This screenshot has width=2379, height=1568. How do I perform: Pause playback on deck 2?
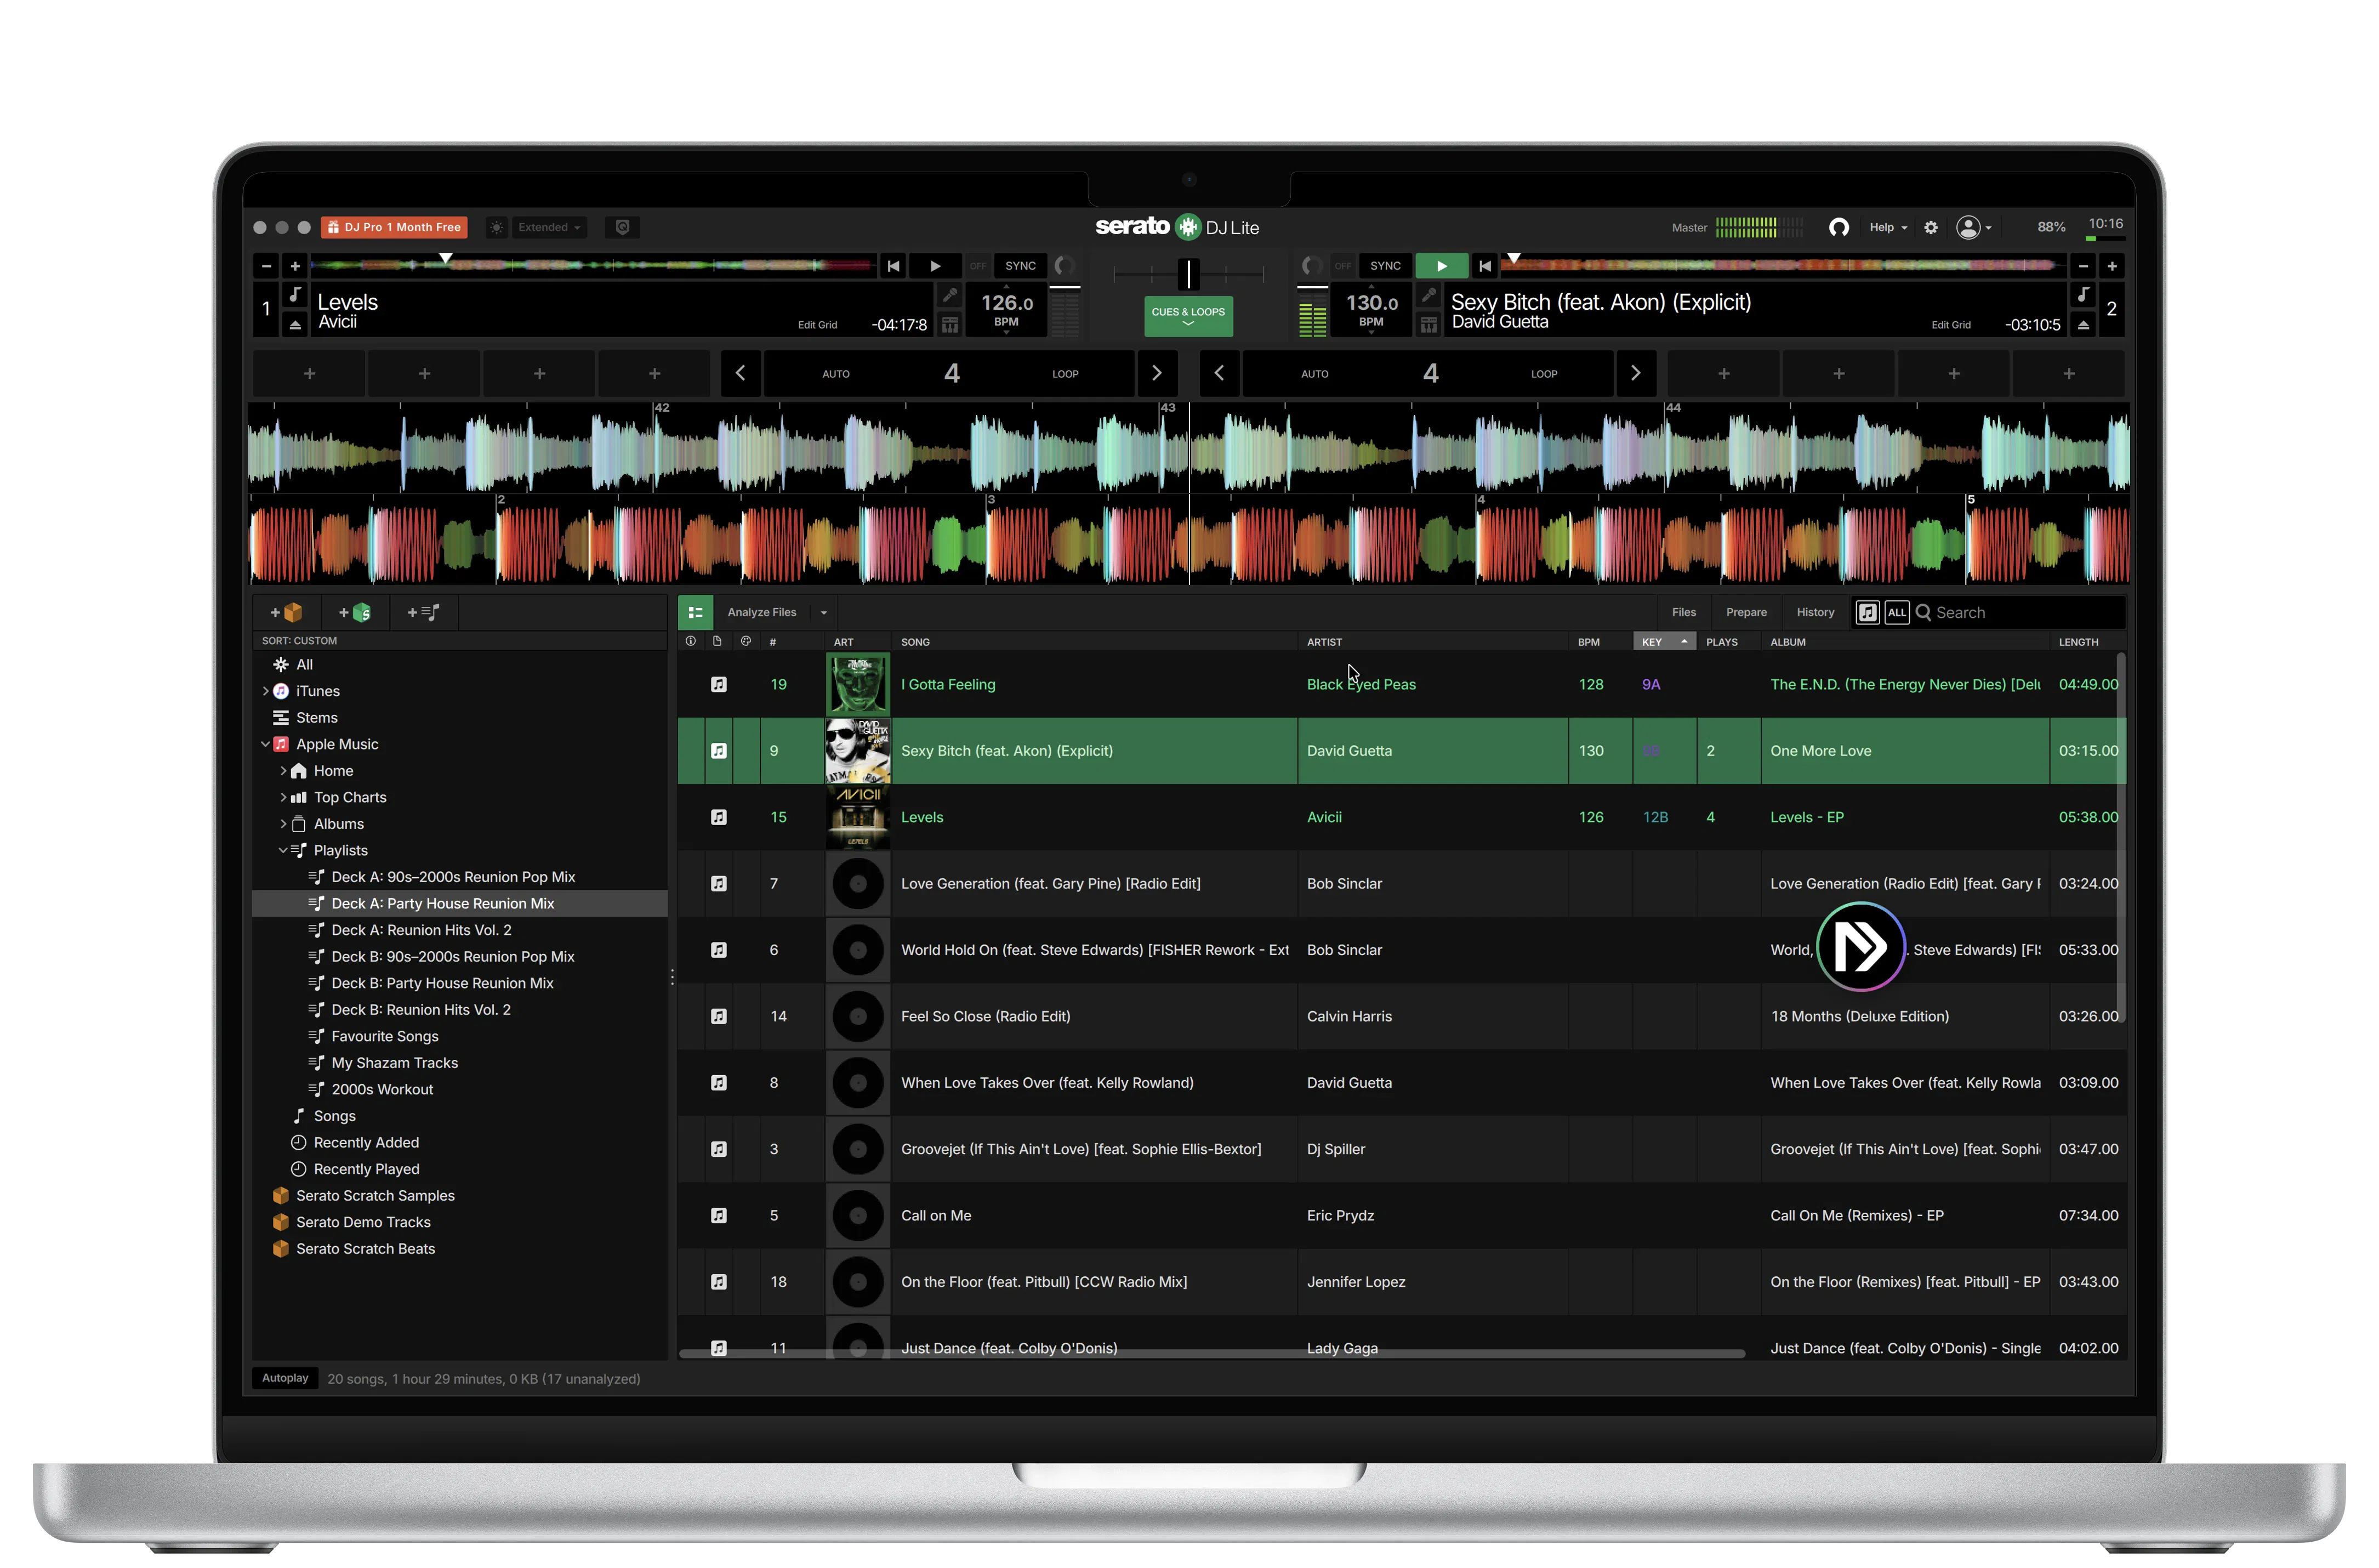click(1442, 266)
